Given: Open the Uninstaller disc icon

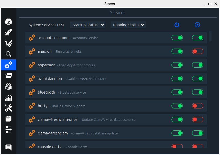Looking at the screenshot, I should (x=8, y=87).
